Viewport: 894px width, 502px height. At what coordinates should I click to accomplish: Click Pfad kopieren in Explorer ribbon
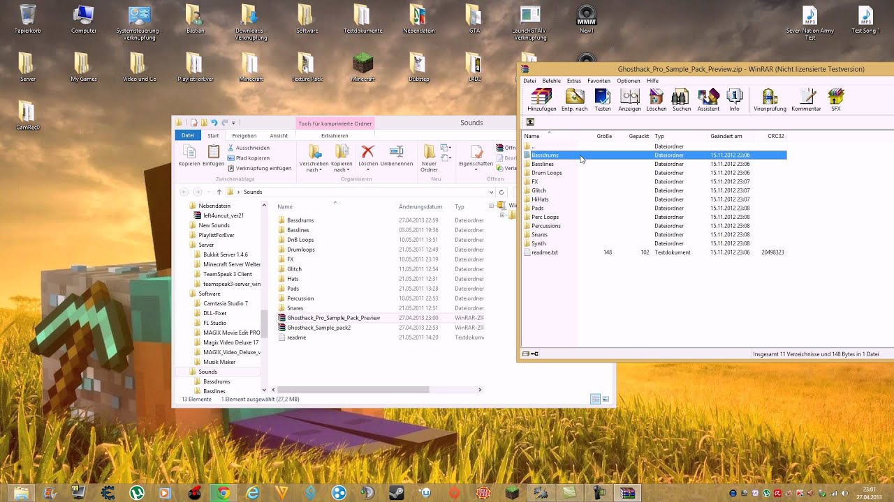pyautogui.click(x=248, y=158)
